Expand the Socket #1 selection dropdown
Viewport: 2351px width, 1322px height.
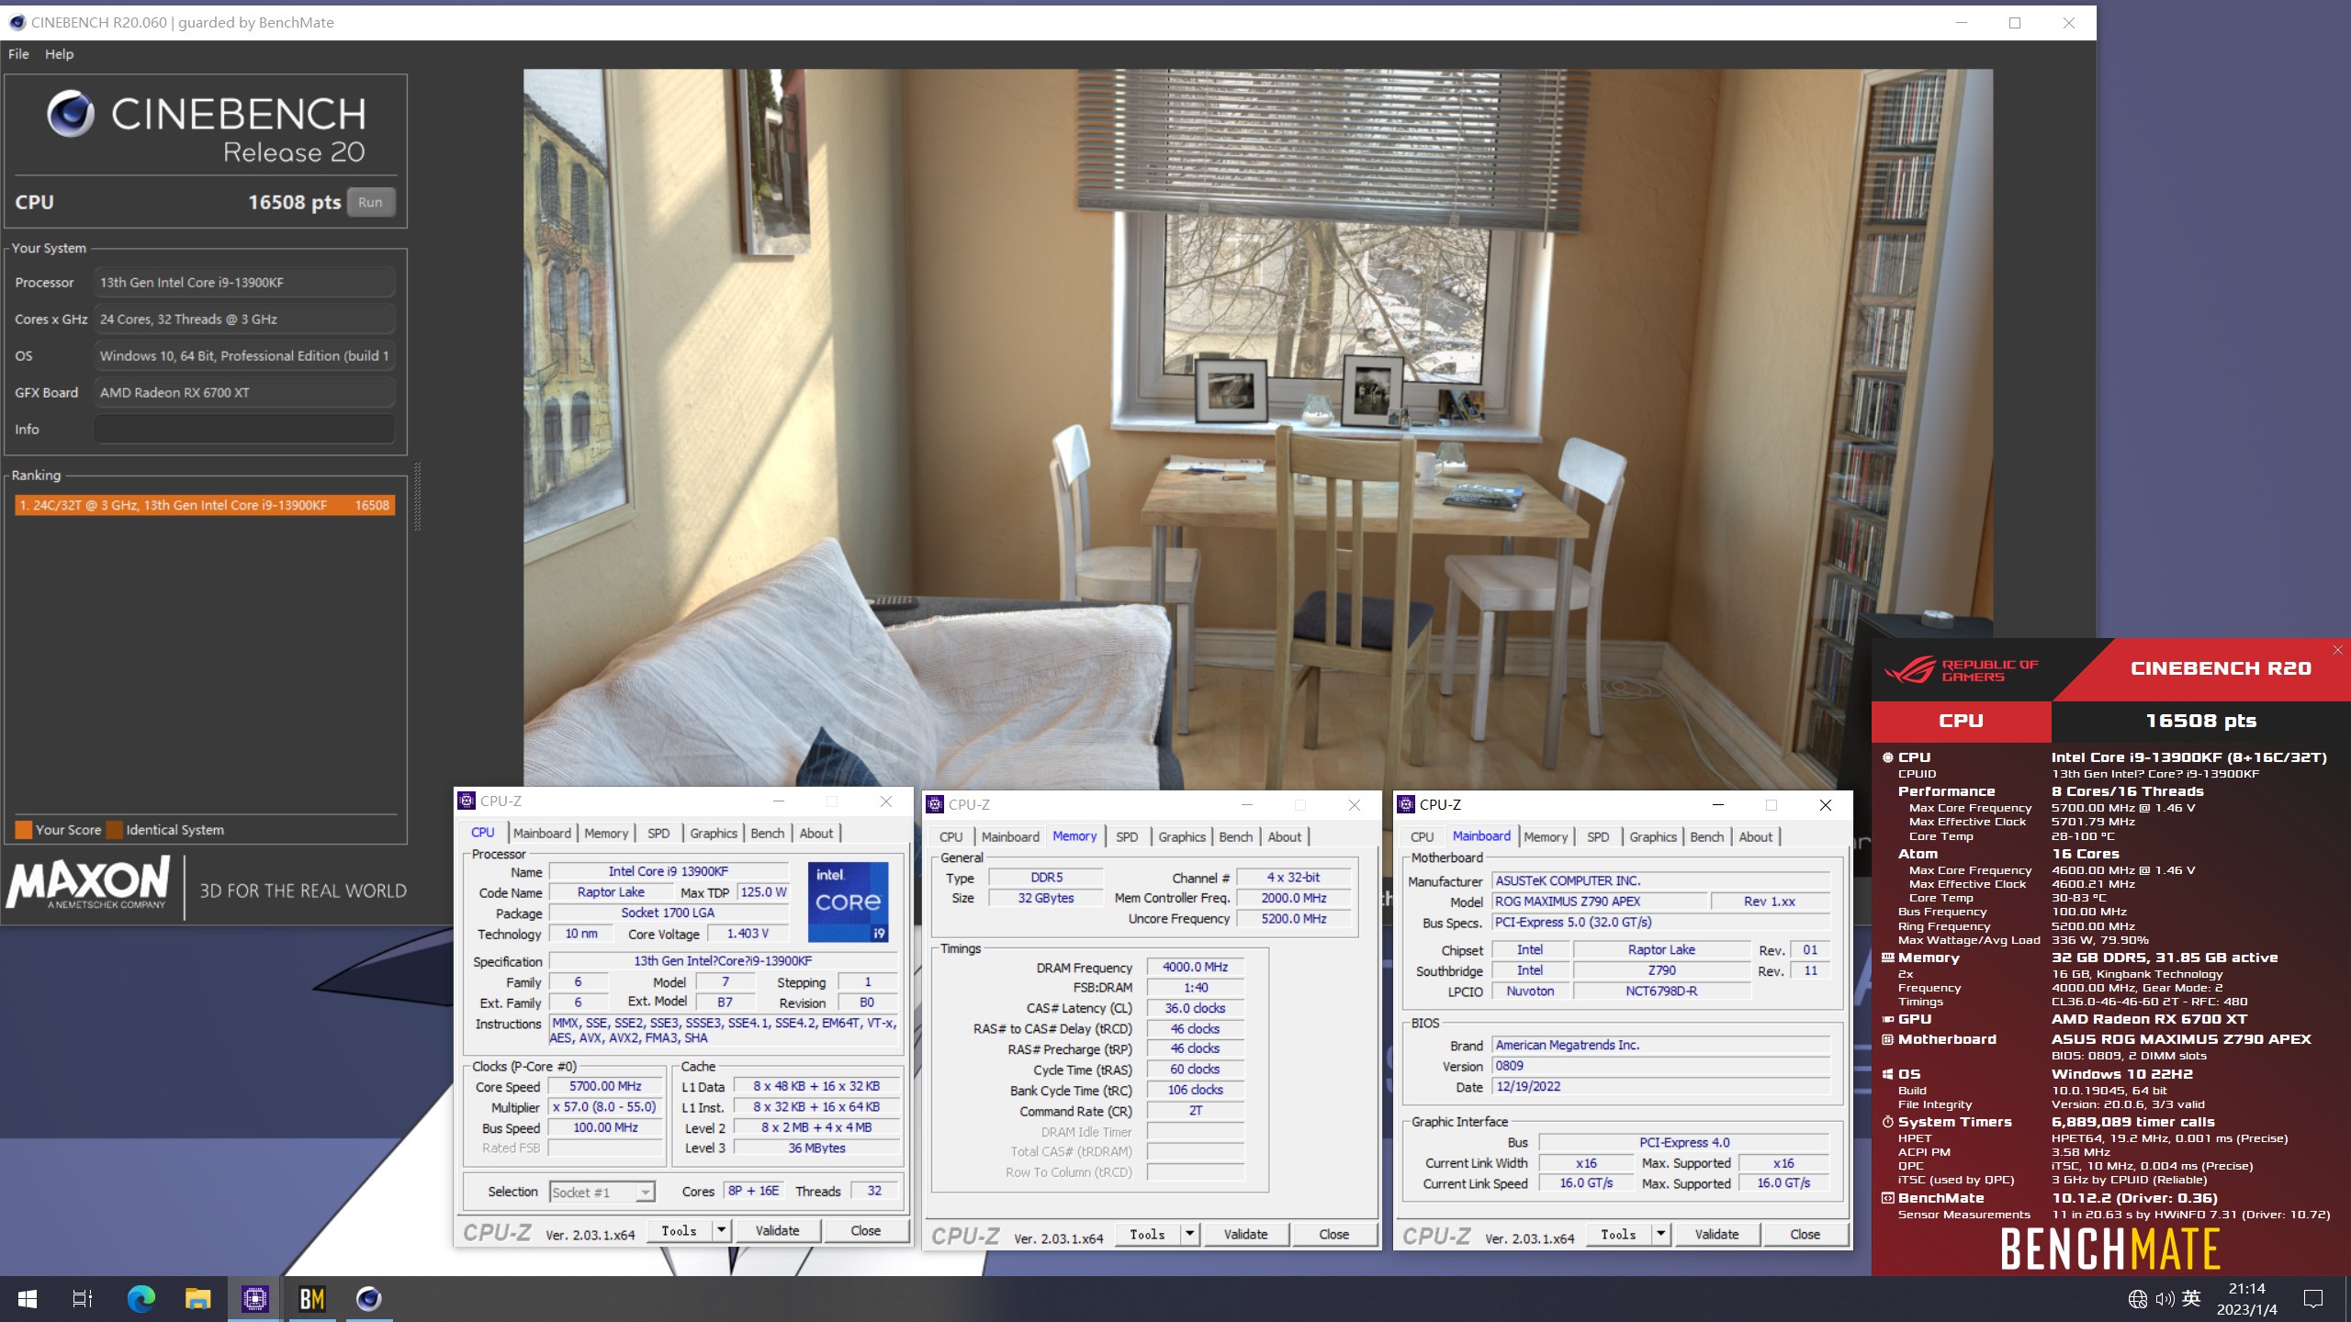[645, 1192]
